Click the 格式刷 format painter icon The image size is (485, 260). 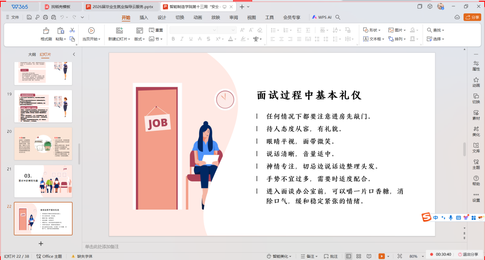(46, 31)
